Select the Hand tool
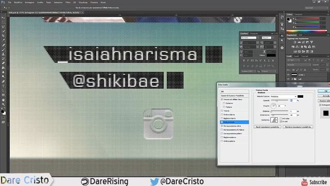The height and width of the screenshot is (186, 330). (x=3, y=100)
